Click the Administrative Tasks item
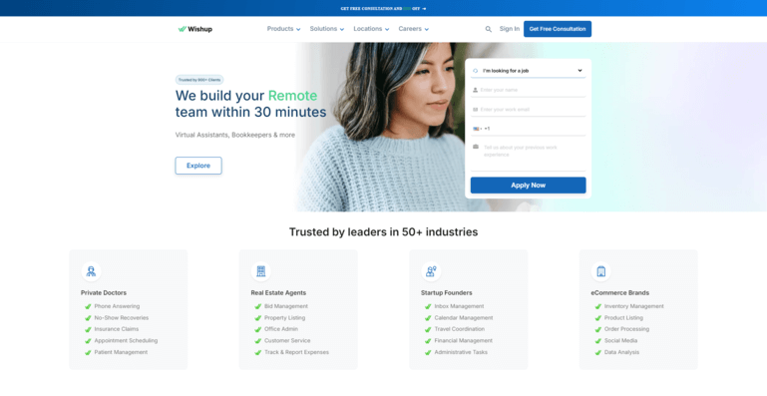Screen dimensions: 767x396 point(461,352)
